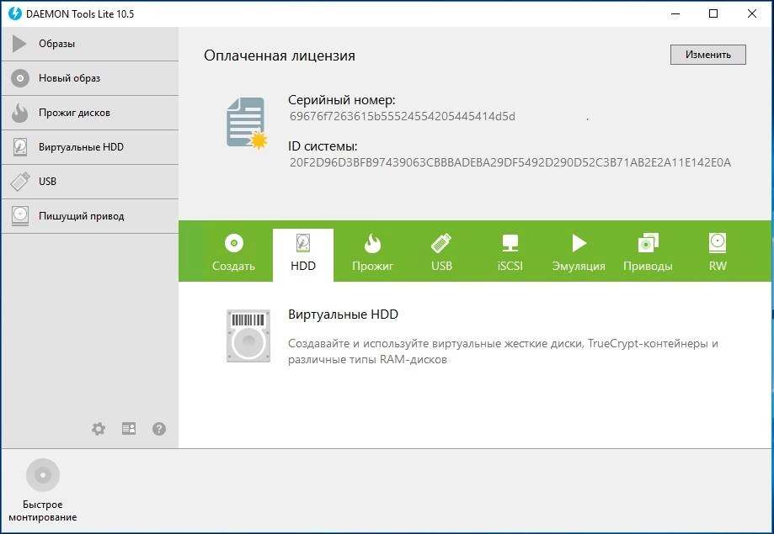Click the license document icon
This screenshot has height=534, width=774.
pos(247,124)
